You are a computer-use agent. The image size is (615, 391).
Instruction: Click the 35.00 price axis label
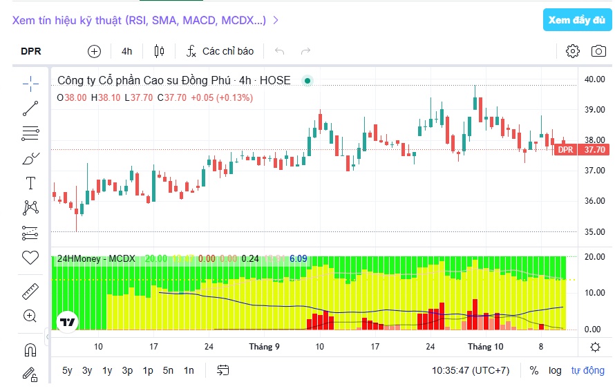point(594,232)
